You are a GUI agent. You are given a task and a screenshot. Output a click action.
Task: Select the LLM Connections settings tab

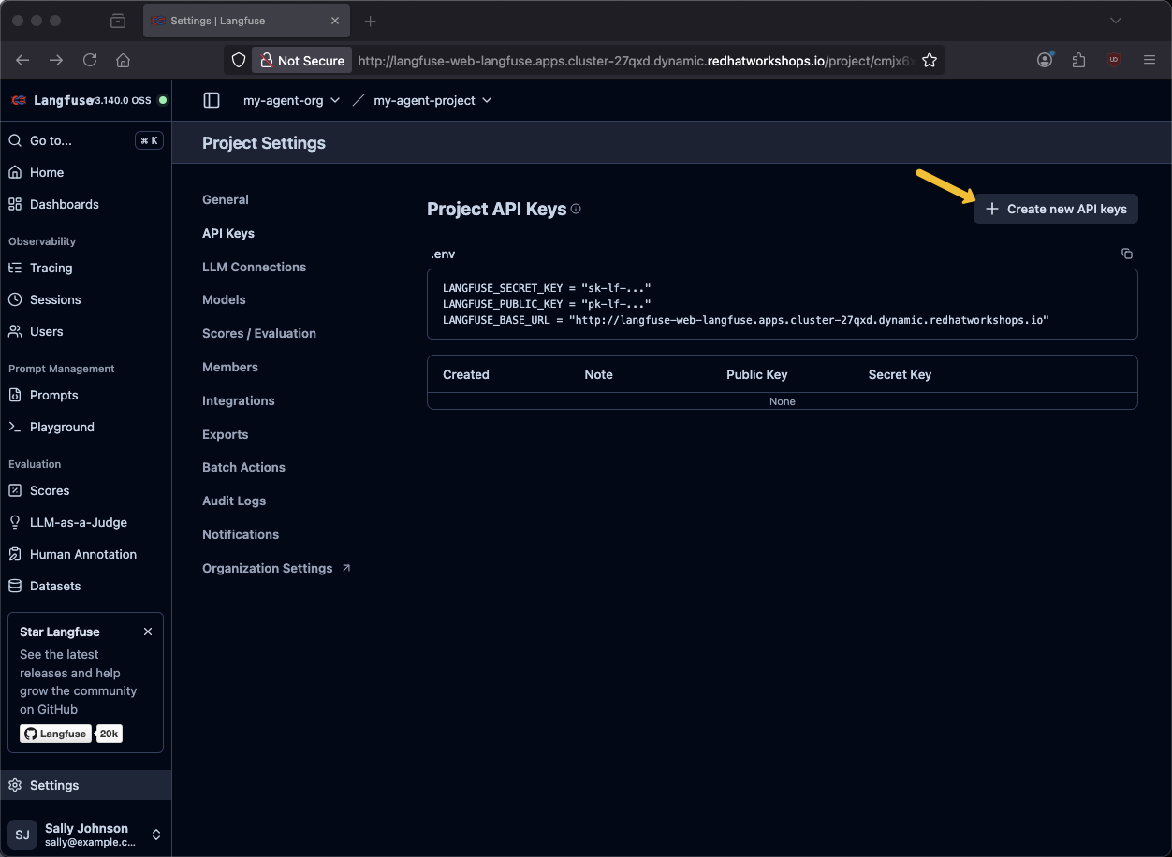(254, 267)
